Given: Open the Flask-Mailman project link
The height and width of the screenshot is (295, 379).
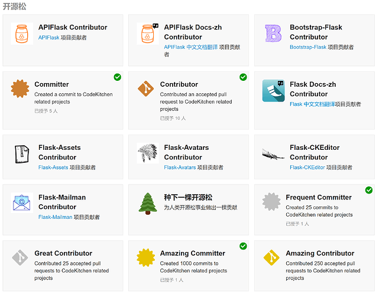Looking at the screenshot, I should [55, 217].
